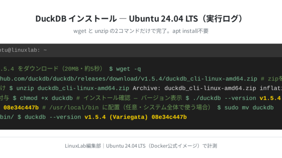Click the '$ duckdb --version' command on last line
The height and width of the screenshot is (158, 282).
[49, 117]
